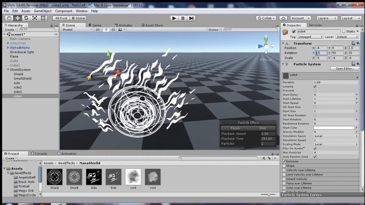Viewport: 365px width, 205px height.
Task: Open the Tag Untagged dropdown
Action: 310,36
